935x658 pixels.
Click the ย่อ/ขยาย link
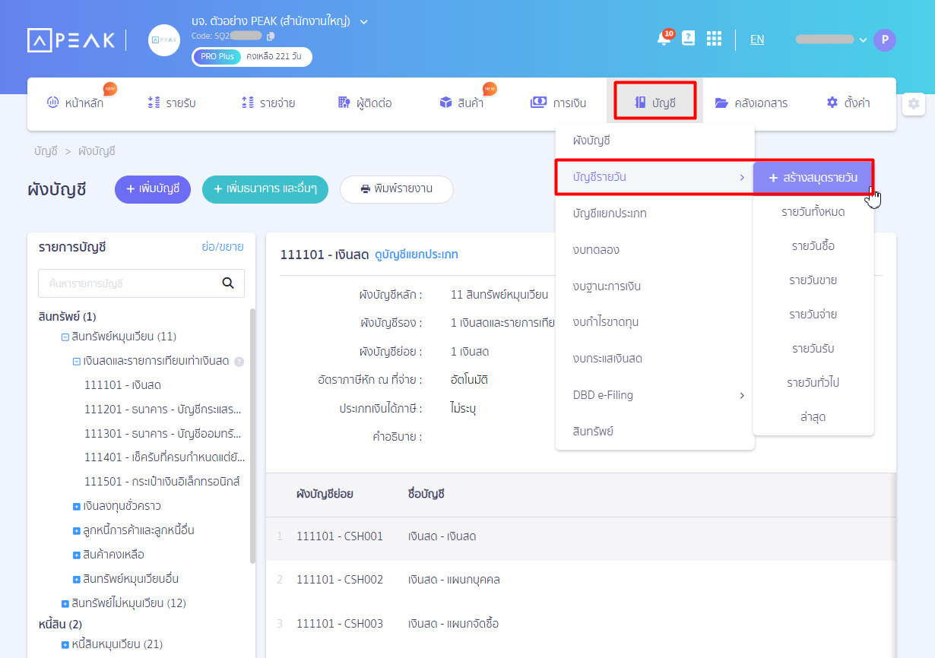223,247
